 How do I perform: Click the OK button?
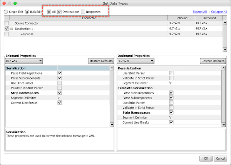[x=206, y=158]
